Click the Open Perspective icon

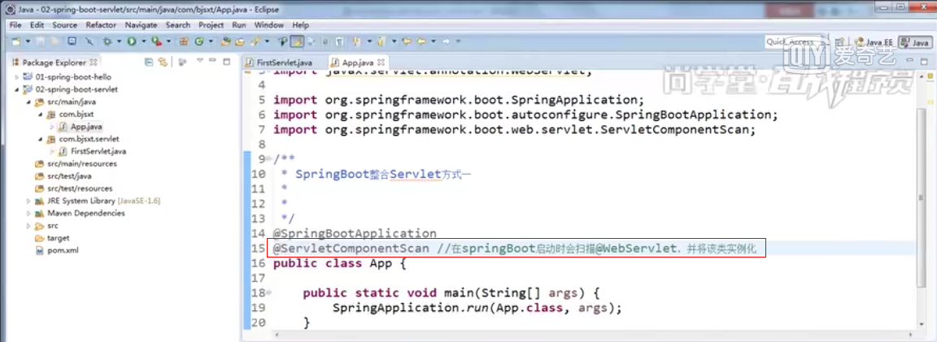click(x=839, y=42)
